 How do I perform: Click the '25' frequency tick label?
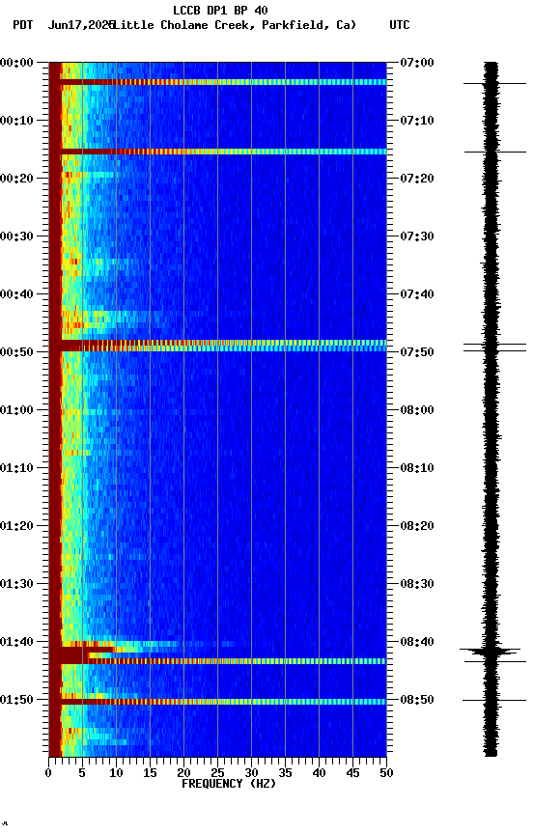217,773
